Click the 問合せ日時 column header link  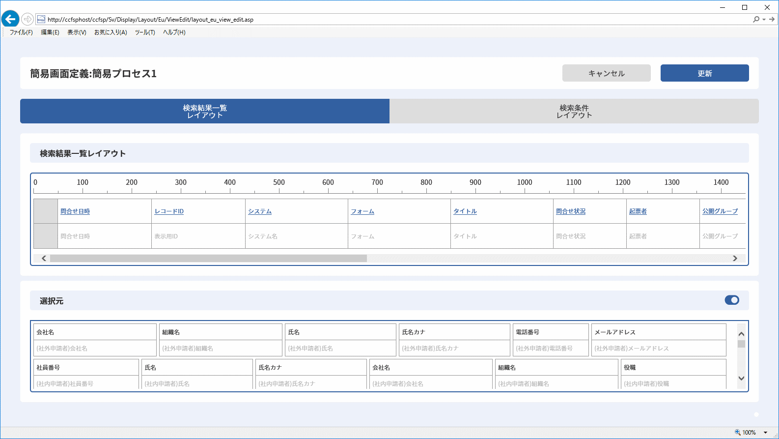tap(75, 211)
